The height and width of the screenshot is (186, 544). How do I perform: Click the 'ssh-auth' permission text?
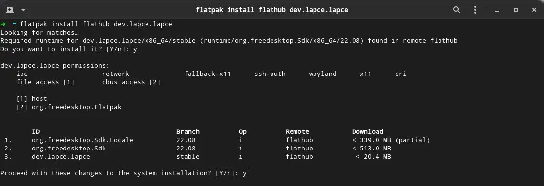pos(270,74)
